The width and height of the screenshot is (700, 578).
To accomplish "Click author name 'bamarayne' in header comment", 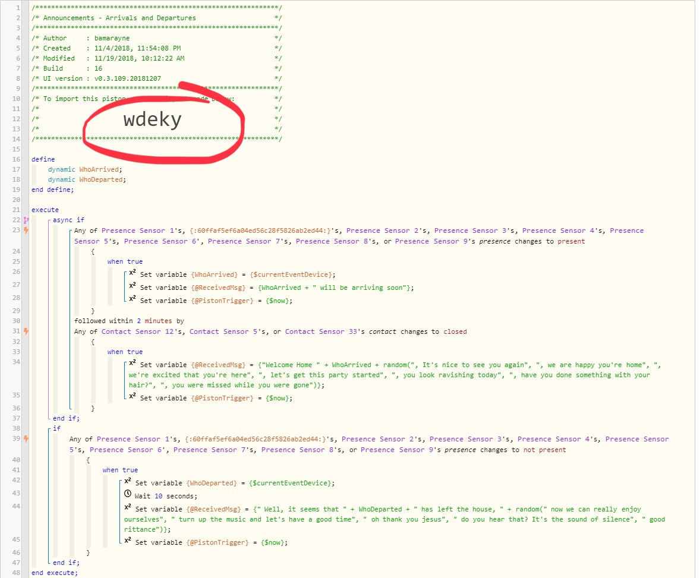I will [112, 39].
